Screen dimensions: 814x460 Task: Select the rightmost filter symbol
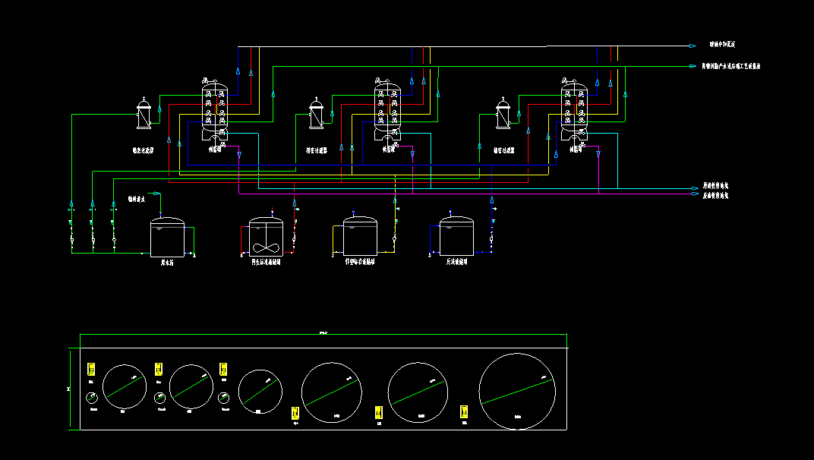coord(503,115)
